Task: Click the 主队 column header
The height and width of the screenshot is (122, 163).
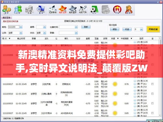Action: click(46, 38)
